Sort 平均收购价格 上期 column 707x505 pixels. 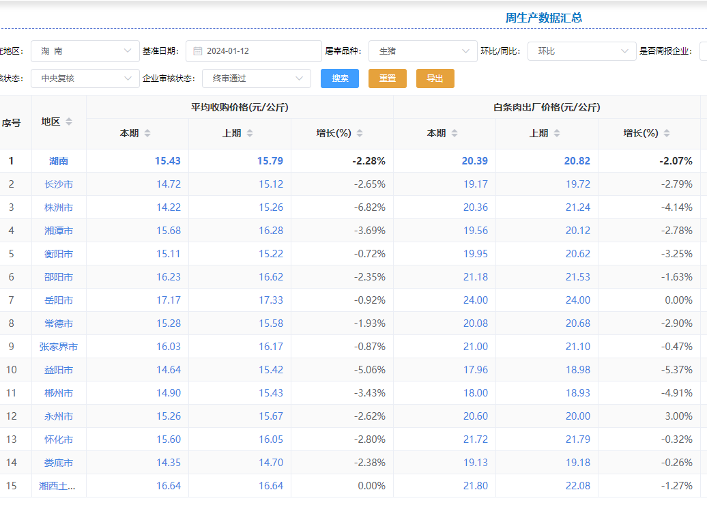(x=249, y=134)
